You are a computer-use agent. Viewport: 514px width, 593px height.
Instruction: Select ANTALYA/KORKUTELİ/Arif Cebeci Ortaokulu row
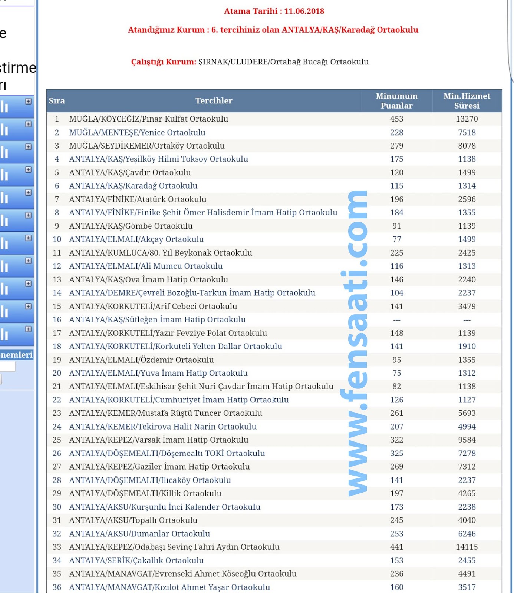pos(274,307)
